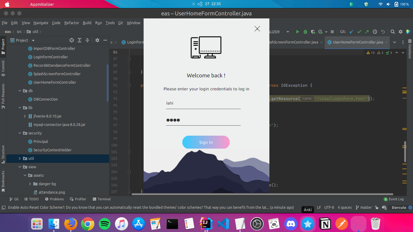Open Search Everywhere magnifier icon
The width and height of the screenshot is (413, 232).
393,32
